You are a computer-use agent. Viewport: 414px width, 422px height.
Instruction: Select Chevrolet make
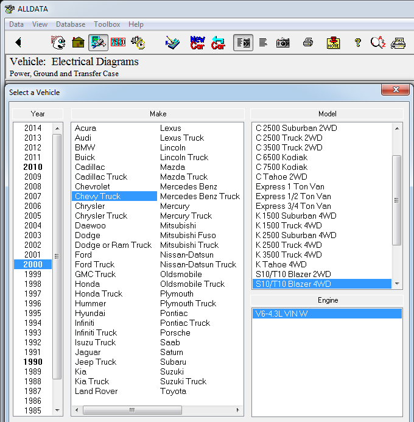(x=93, y=186)
